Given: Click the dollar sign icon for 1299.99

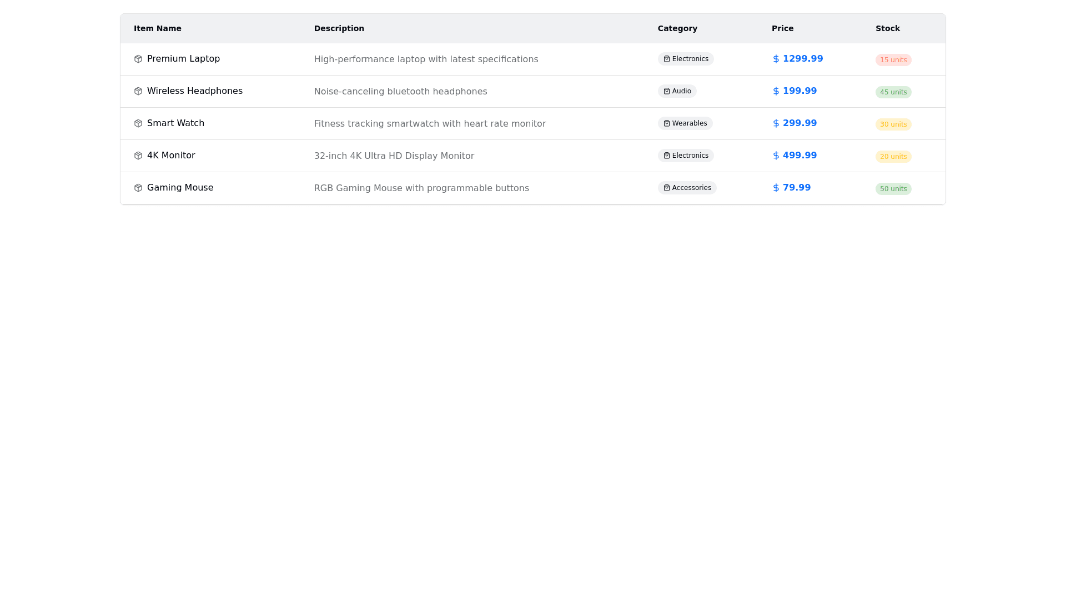Looking at the screenshot, I should [776, 59].
